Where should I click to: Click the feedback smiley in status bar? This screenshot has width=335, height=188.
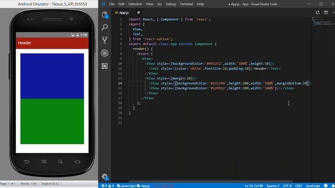(326, 186)
